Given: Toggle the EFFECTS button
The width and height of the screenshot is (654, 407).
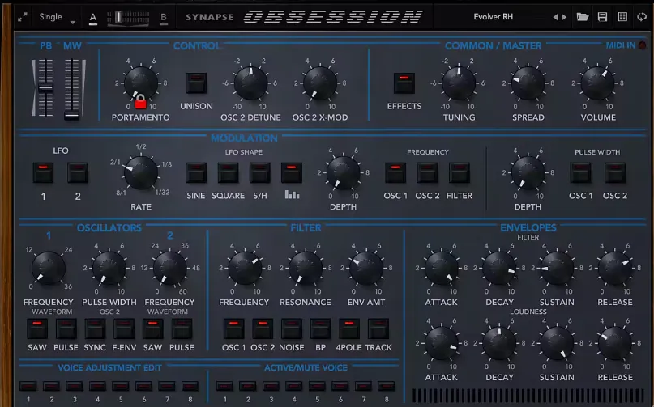Looking at the screenshot, I should pyautogui.click(x=404, y=83).
